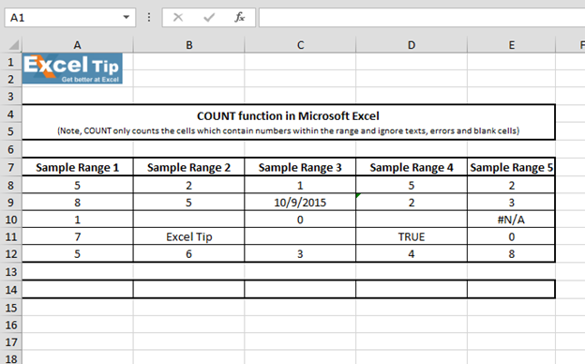Select column C header

coord(300,45)
